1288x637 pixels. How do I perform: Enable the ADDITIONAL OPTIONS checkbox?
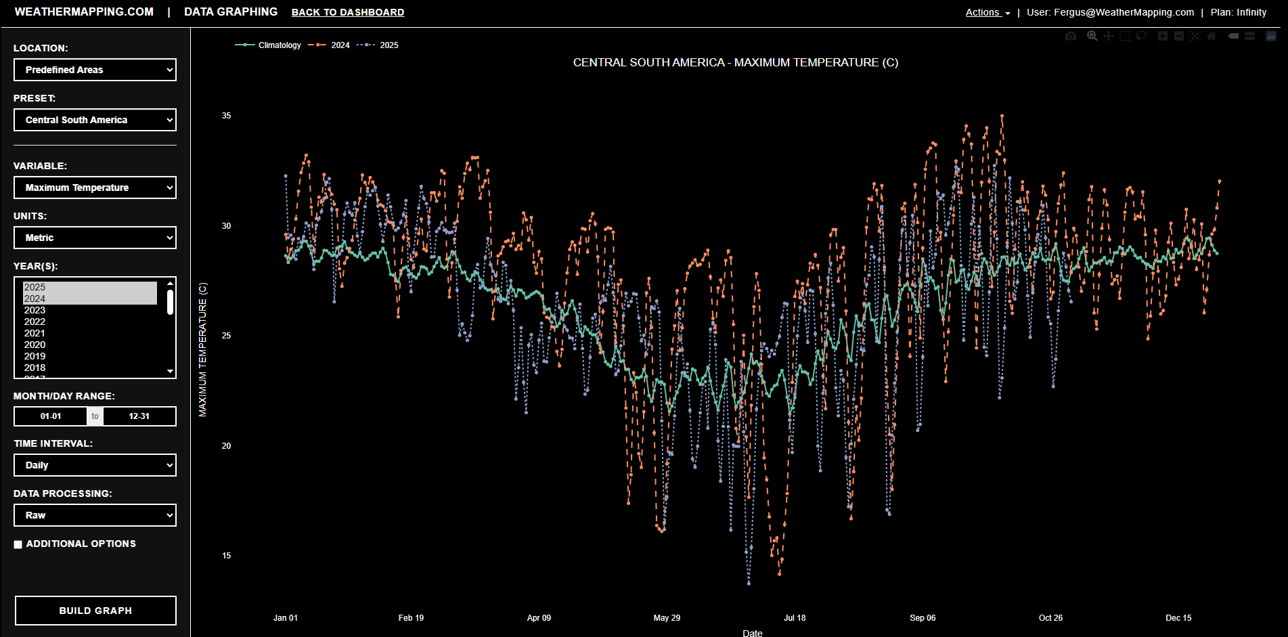pyautogui.click(x=18, y=544)
